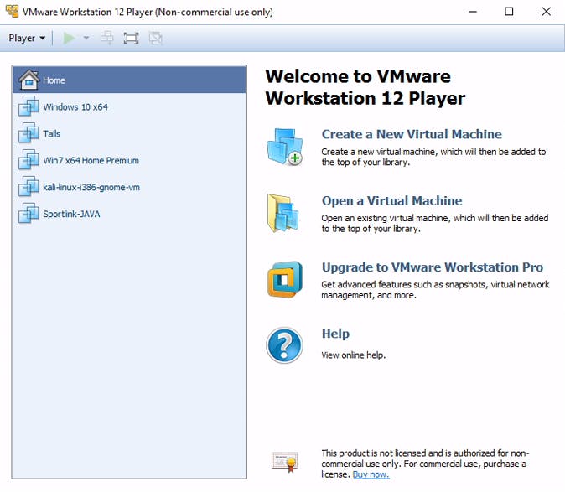Click the VM icon beside Tails
The width and height of the screenshot is (565, 492).
click(x=29, y=133)
